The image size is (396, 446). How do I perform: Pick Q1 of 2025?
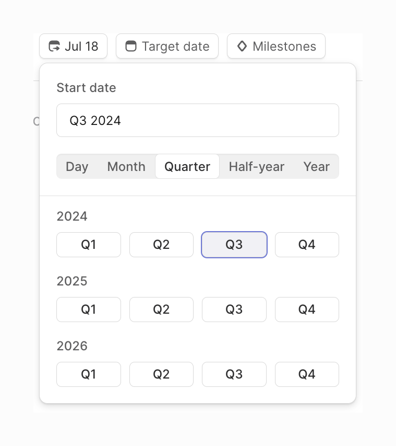pos(88,309)
